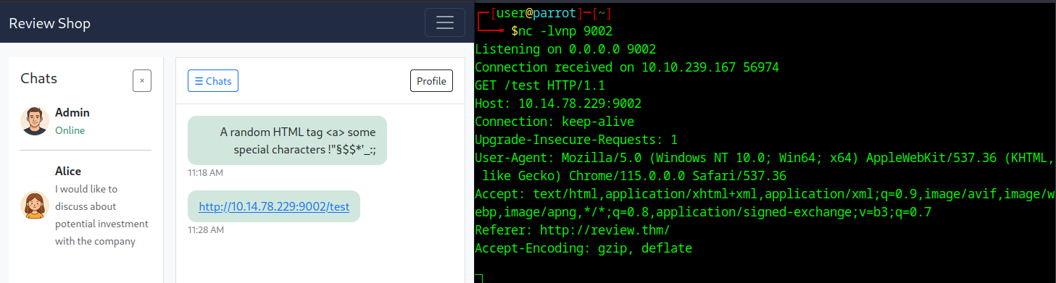This screenshot has height=283, width=1056.
Task: Click the Accept-Encoding: gzip, deflate line
Action: click(583, 248)
